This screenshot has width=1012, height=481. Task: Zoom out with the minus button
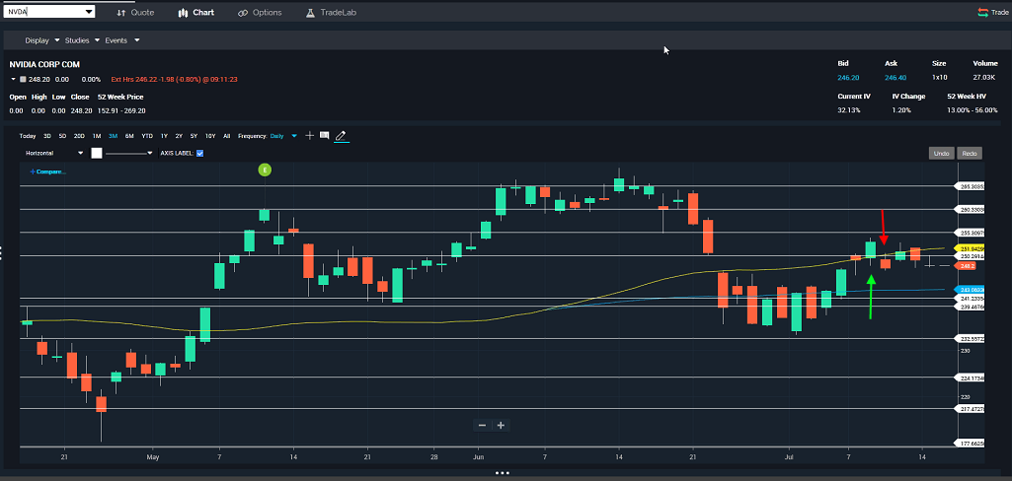(482, 425)
